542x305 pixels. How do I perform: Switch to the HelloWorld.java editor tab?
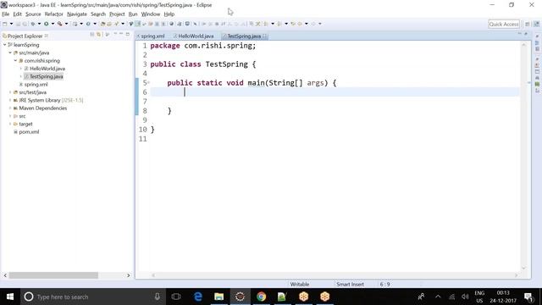pyautogui.click(x=194, y=36)
